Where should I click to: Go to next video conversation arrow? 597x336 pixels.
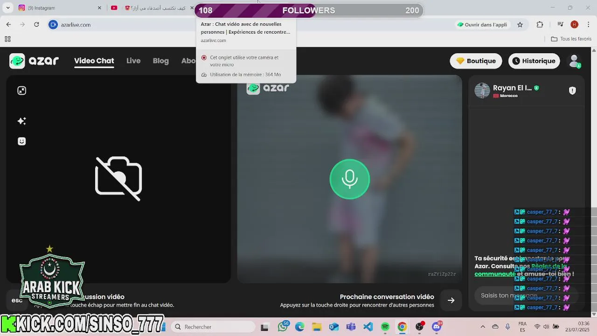pyautogui.click(x=451, y=300)
